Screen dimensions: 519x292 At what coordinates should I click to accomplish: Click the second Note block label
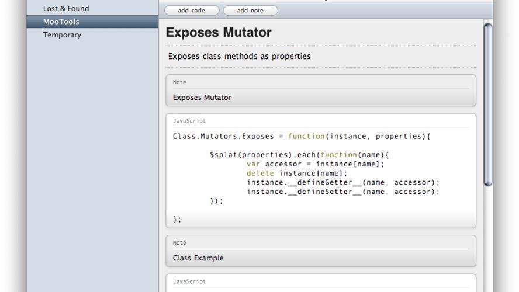[x=179, y=243]
